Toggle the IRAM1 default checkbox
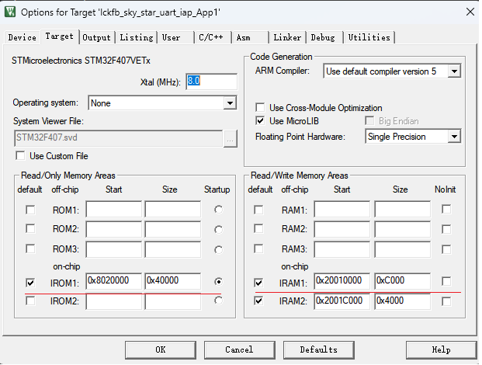The image size is (482, 365). [258, 282]
